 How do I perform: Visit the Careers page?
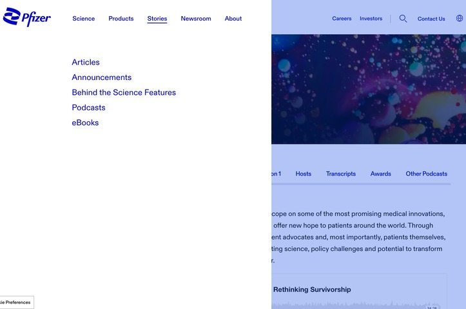click(x=342, y=19)
